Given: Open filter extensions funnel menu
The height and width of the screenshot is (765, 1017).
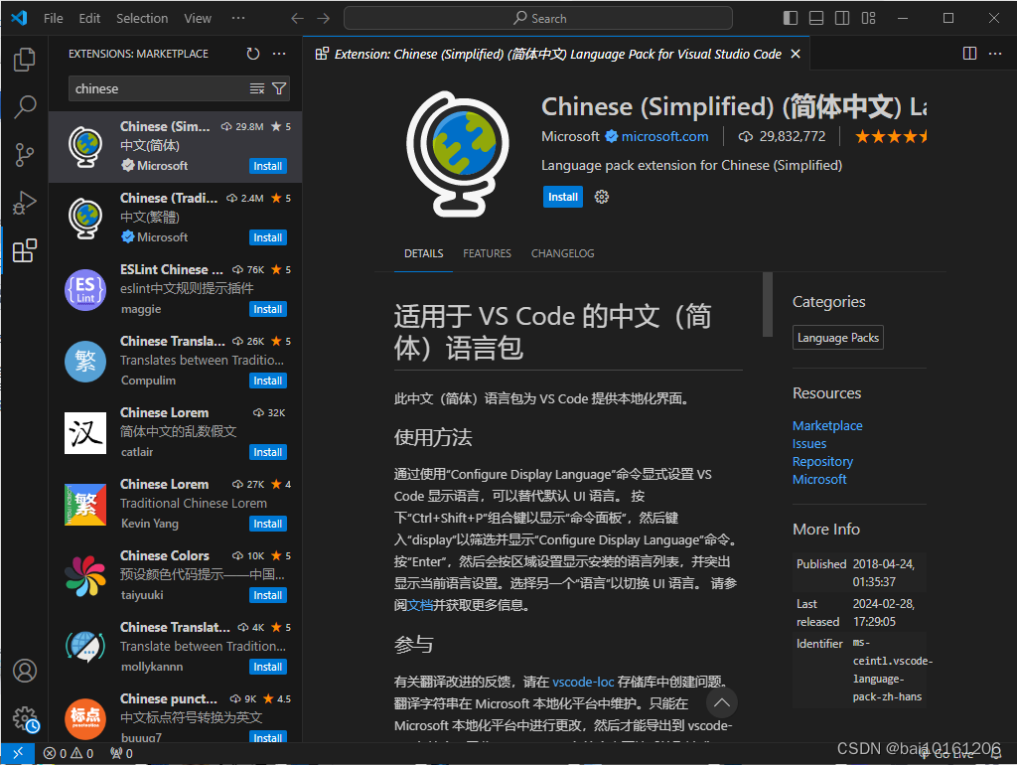Looking at the screenshot, I should 279,88.
